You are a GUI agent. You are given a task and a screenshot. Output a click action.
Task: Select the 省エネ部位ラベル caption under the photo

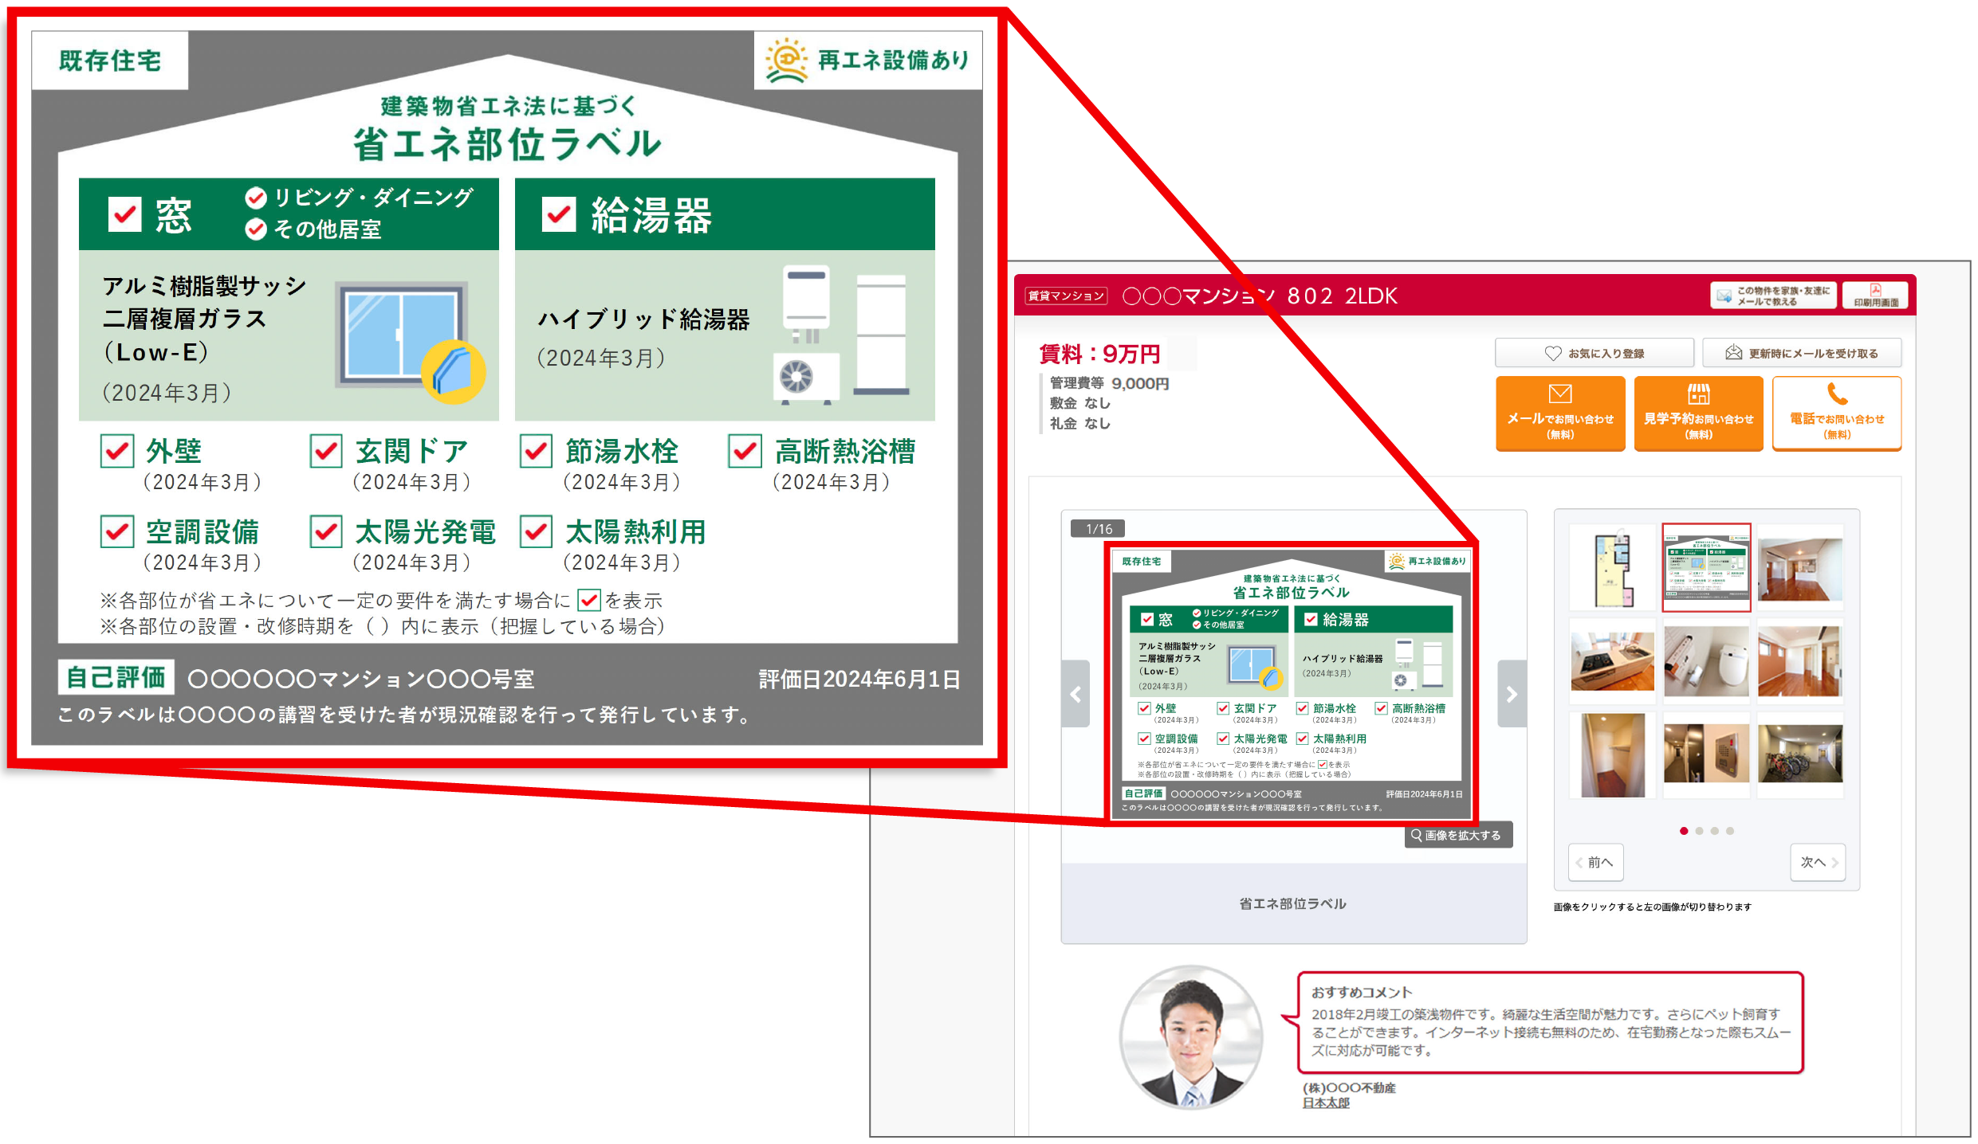click(x=1293, y=903)
